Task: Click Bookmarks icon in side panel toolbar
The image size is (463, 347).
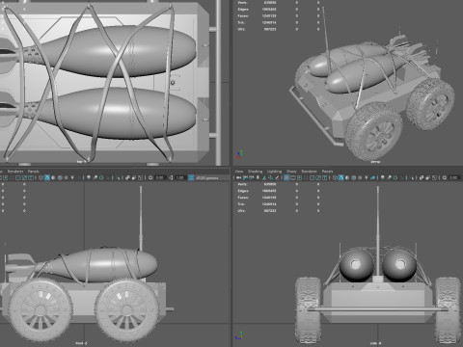Action: tap(258, 177)
